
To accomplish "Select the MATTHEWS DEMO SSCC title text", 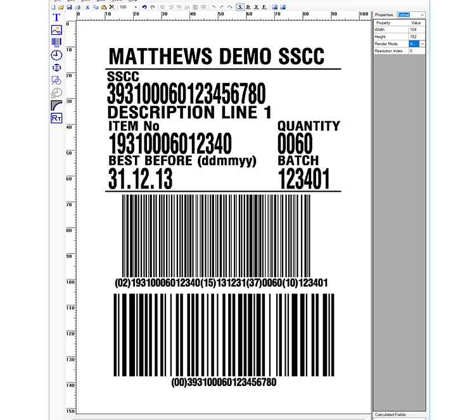I will [217, 56].
